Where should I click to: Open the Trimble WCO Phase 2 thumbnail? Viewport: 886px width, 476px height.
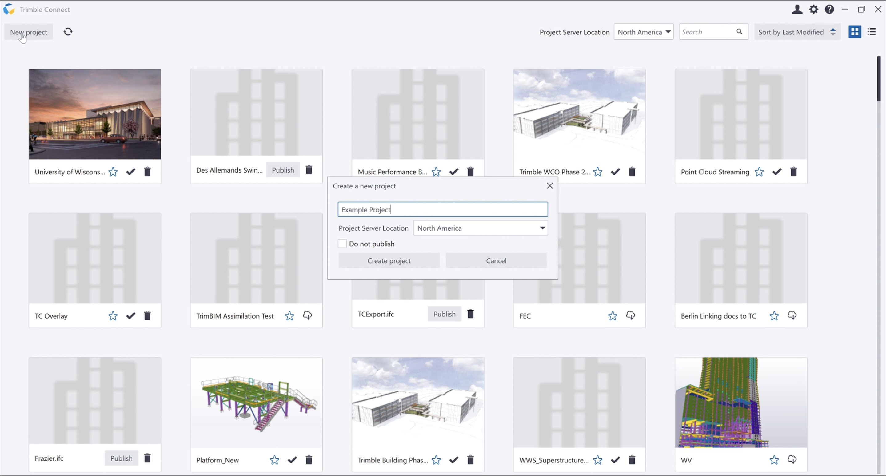(579, 114)
